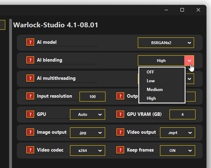
Task: Select OFF in the AI blending list
Action: (x=151, y=72)
